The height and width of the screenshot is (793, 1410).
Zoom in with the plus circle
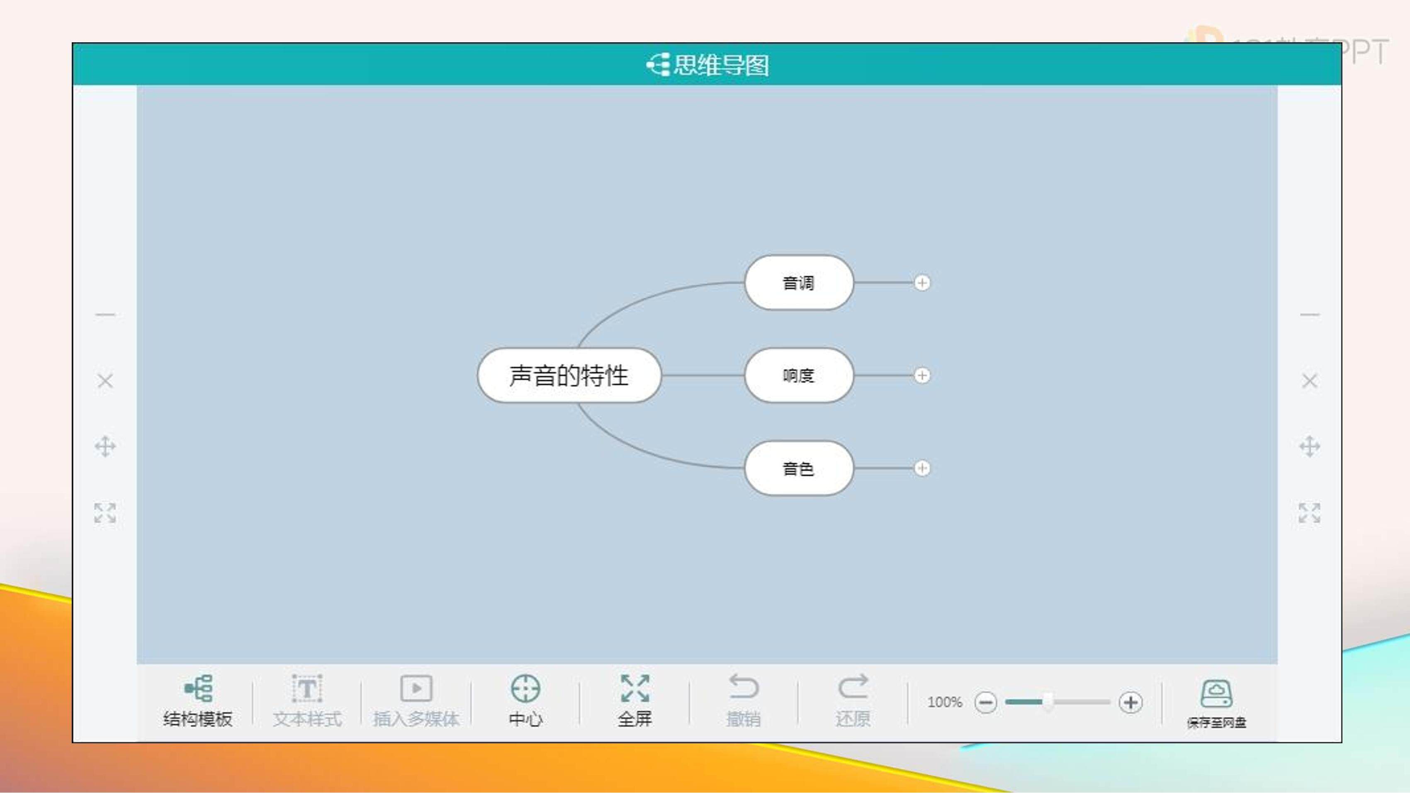click(x=1131, y=702)
